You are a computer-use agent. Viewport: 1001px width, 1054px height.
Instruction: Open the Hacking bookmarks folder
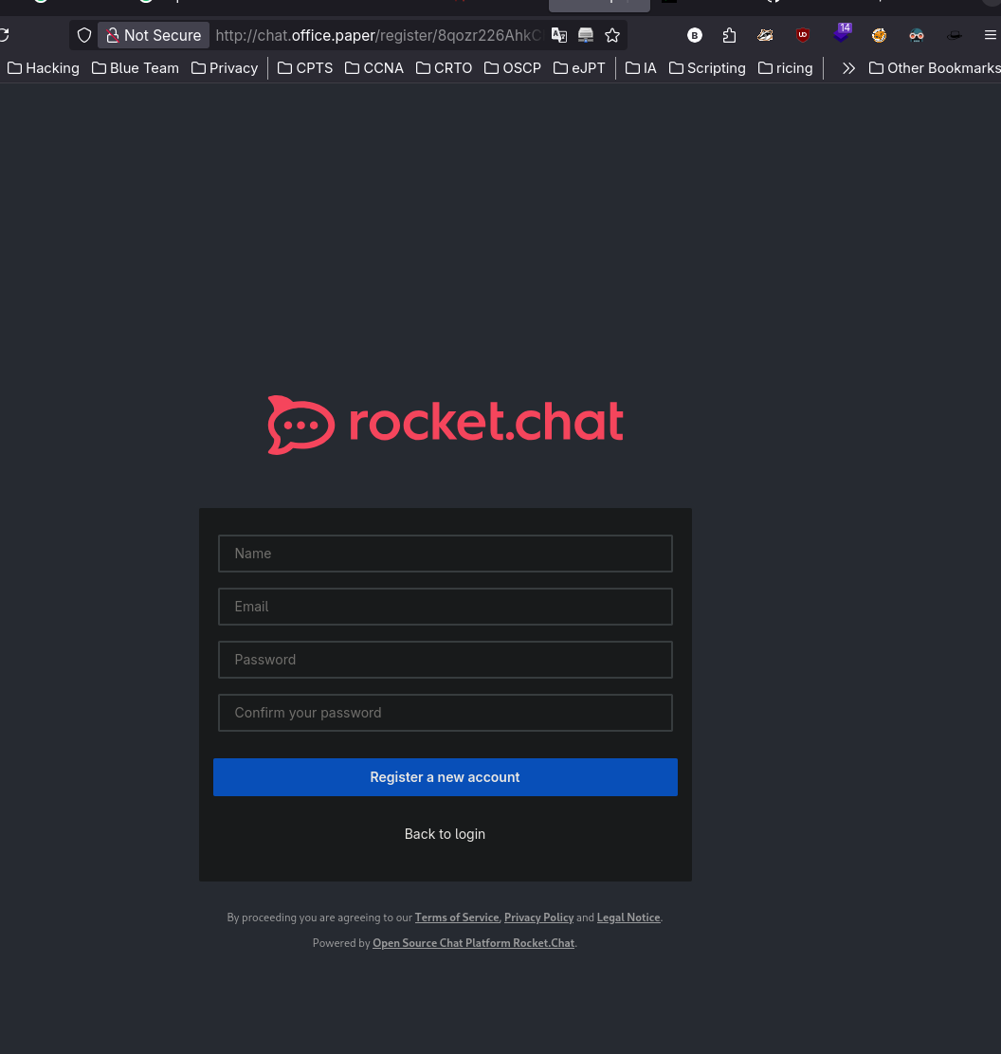point(44,68)
